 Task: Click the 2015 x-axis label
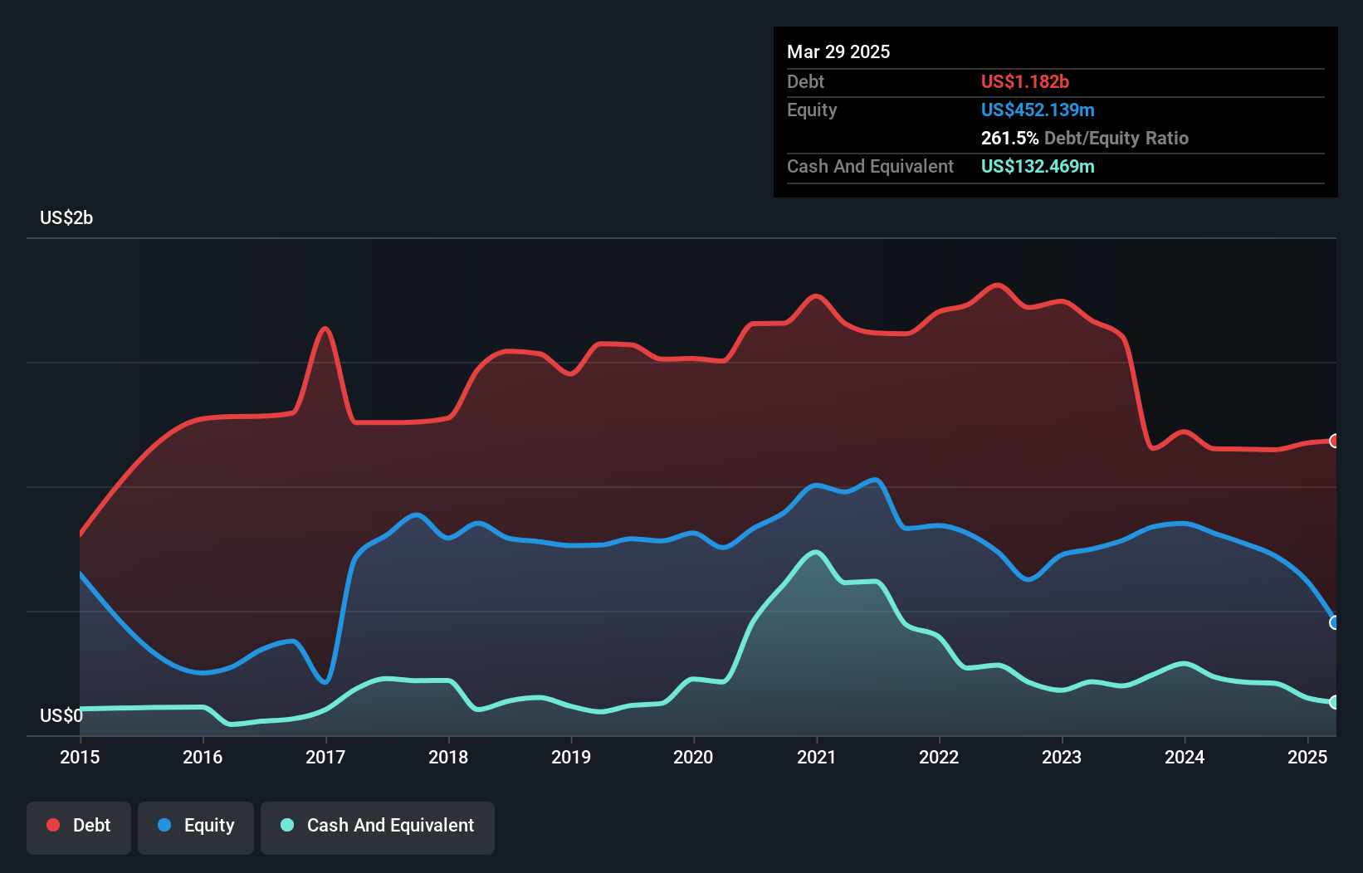(x=80, y=757)
